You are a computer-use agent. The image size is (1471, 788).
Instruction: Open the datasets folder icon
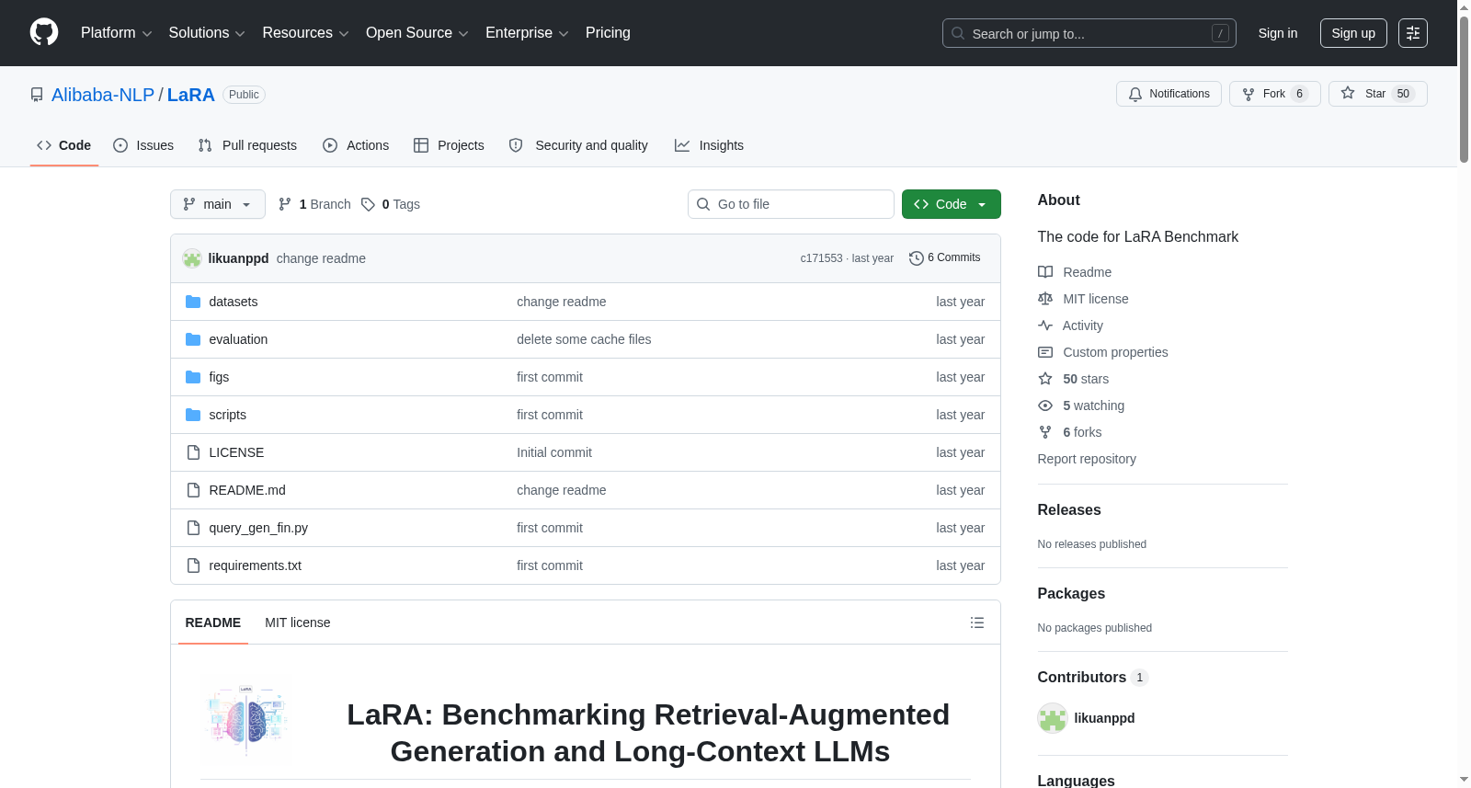coord(193,302)
